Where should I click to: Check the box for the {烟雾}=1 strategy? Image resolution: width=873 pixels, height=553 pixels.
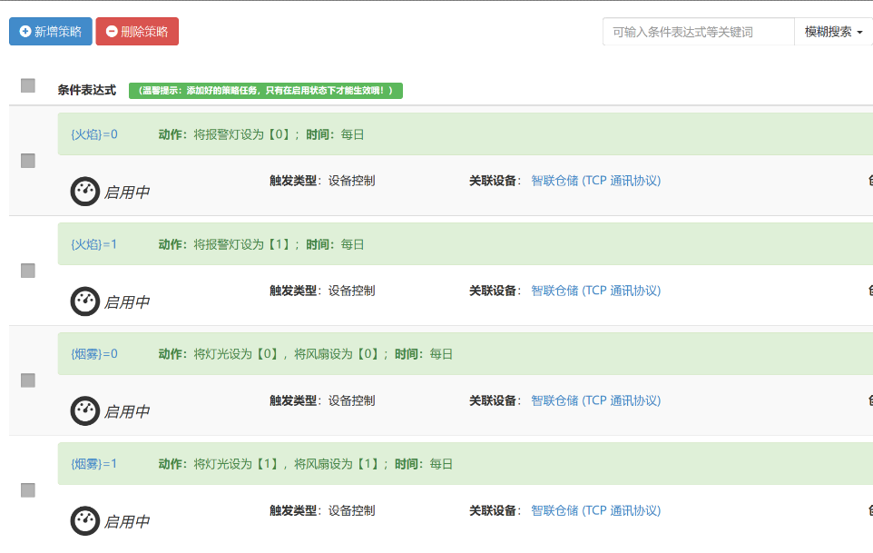[28, 490]
